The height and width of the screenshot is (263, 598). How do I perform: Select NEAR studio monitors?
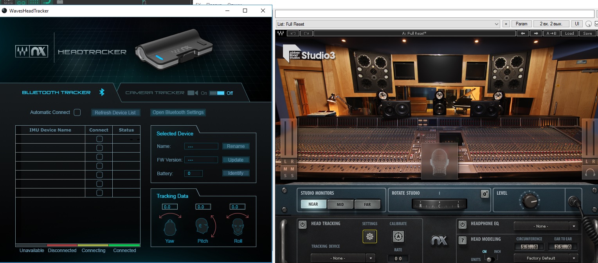point(313,204)
